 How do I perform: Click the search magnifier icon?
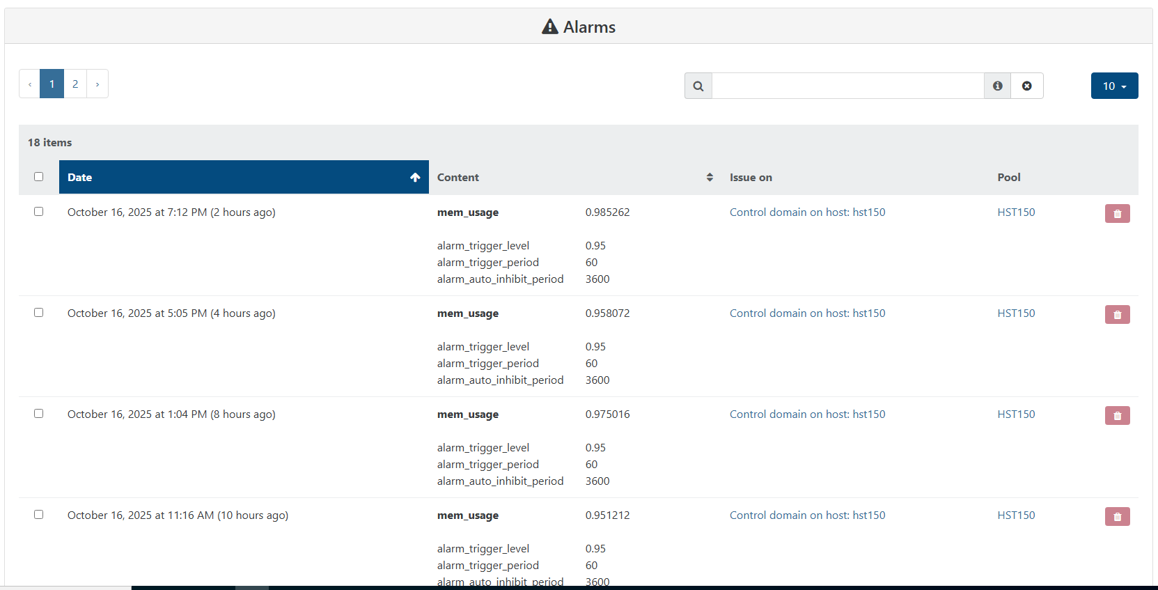tap(698, 86)
